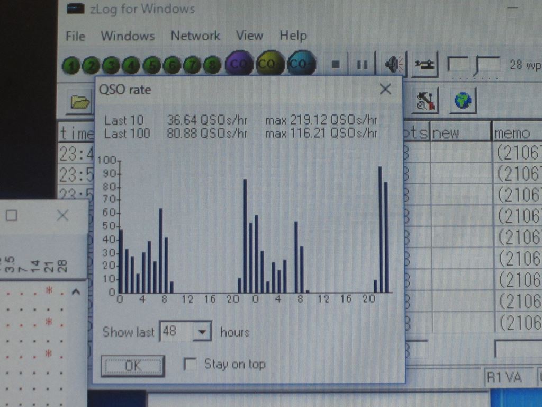This screenshot has height=407, width=542.
Task: Open the File menu
Action: tap(75, 36)
